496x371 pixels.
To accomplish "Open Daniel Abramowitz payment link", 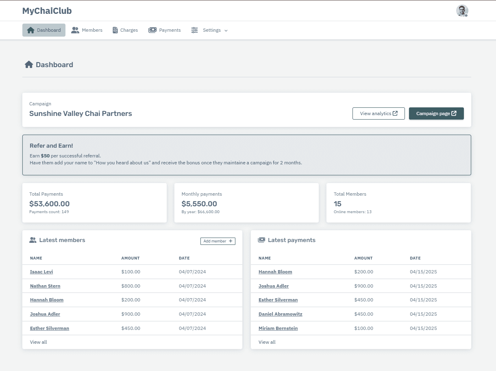I will pos(281,314).
